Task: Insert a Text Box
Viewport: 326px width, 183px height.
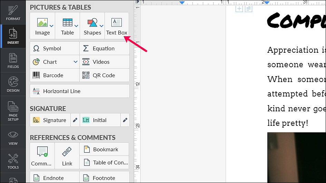Action: click(117, 26)
